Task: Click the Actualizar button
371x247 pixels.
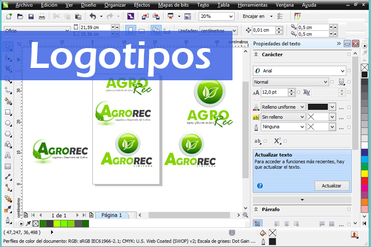Action: (x=331, y=186)
